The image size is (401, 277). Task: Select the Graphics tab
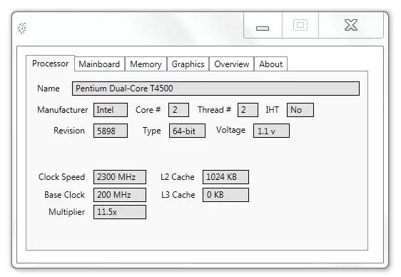188,64
